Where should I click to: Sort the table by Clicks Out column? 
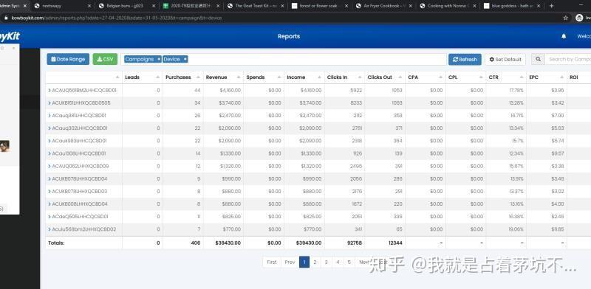click(385, 77)
